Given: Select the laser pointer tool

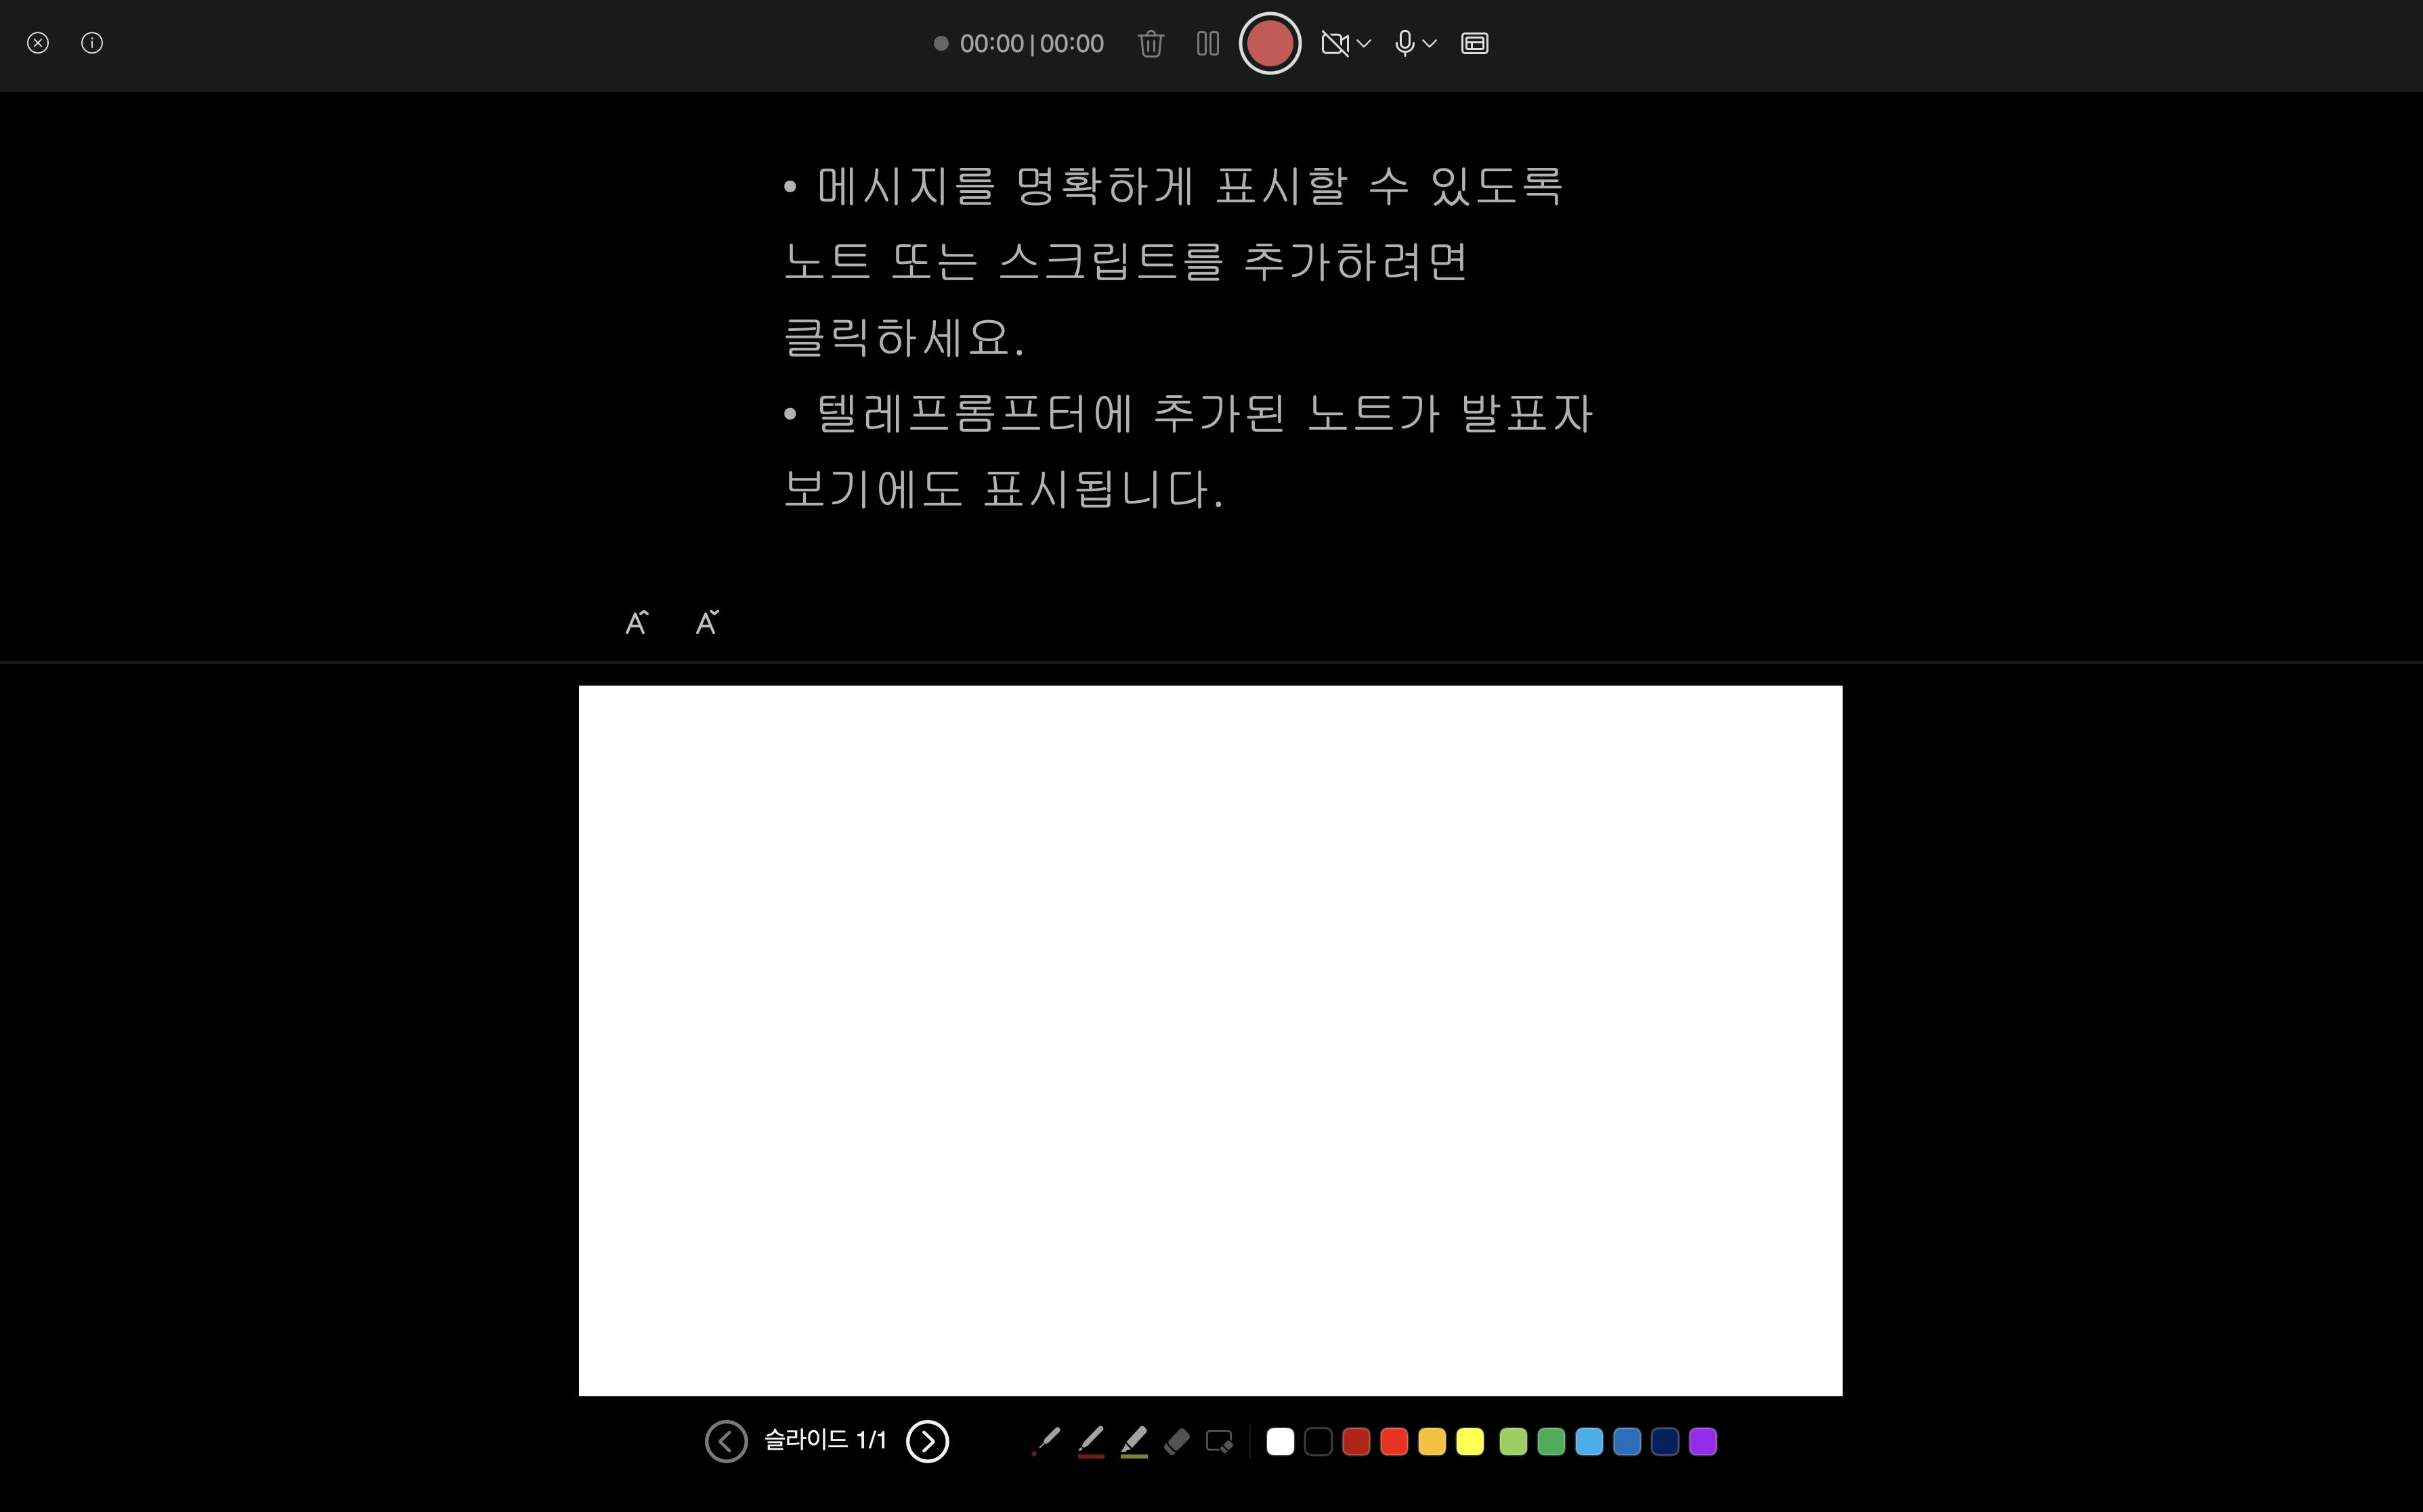Looking at the screenshot, I should [x=1046, y=1441].
